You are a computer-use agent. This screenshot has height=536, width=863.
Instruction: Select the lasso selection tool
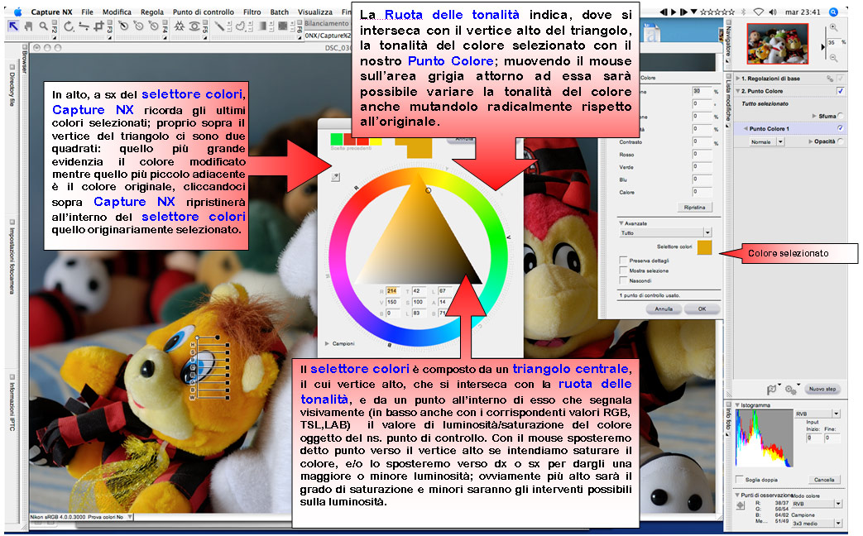pos(241,26)
